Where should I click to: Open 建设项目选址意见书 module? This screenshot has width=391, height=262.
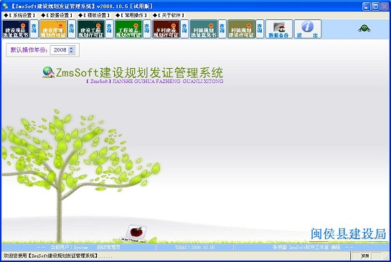(16, 29)
